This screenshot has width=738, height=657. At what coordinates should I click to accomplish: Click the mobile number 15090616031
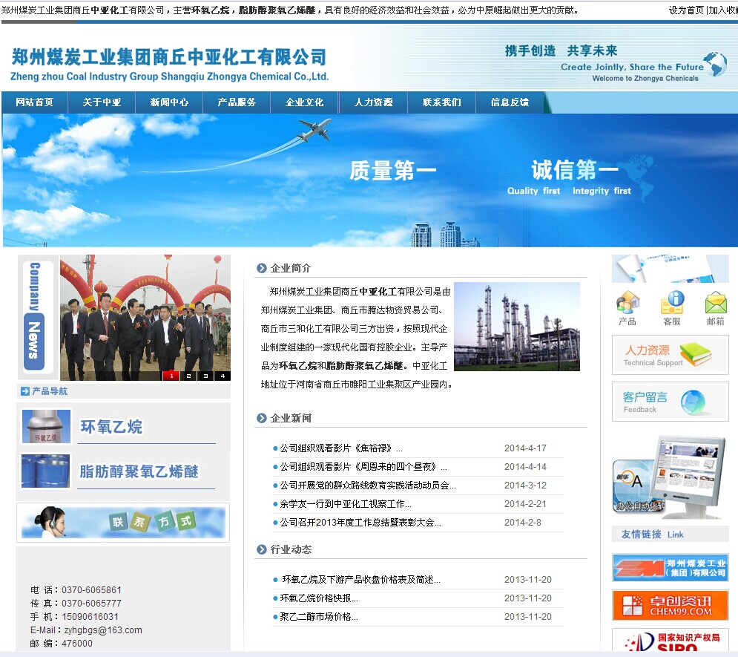pos(90,617)
